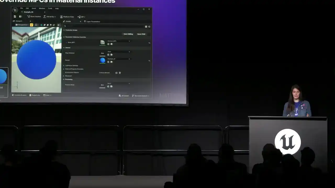Click browse-to icon under Derived_MPC dropdown
This screenshot has height=188, width=335.
(112, 44)
